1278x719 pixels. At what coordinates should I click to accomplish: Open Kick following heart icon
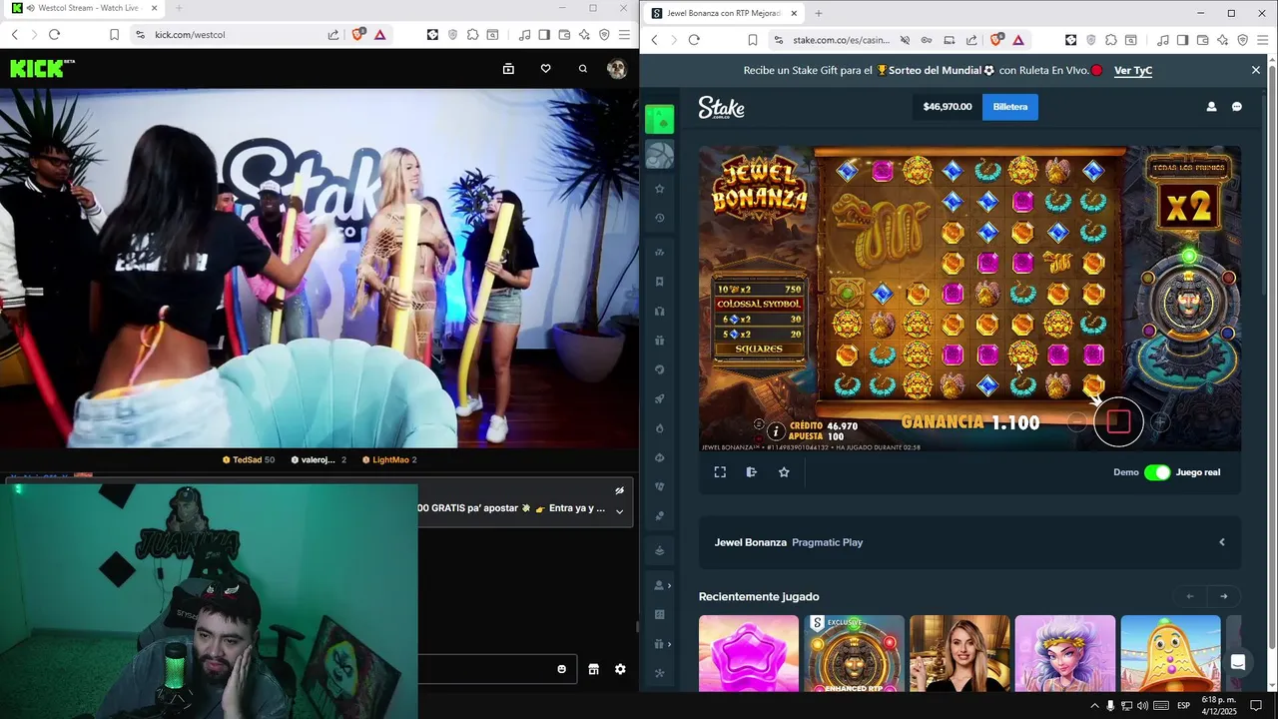click(x=545, y=69)
